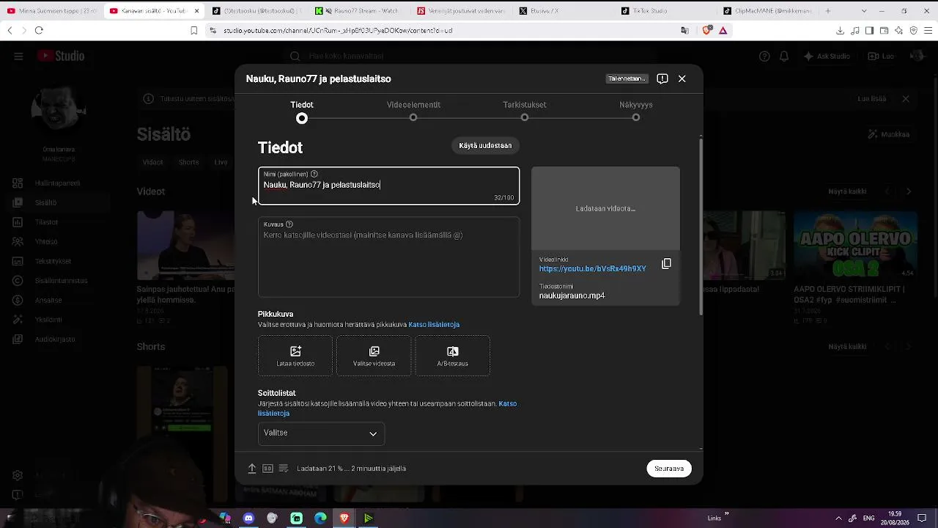938x528 pixels.
Task: Switch to the Rauno77 Stream browser tab
Action: coord(359,11)
